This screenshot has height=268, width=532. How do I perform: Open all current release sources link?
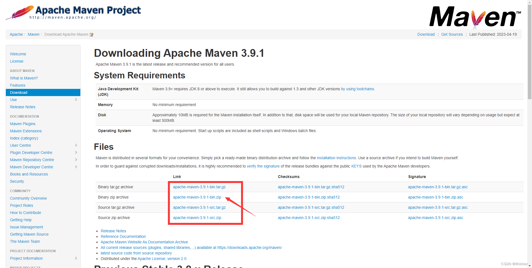coord(191,248)
